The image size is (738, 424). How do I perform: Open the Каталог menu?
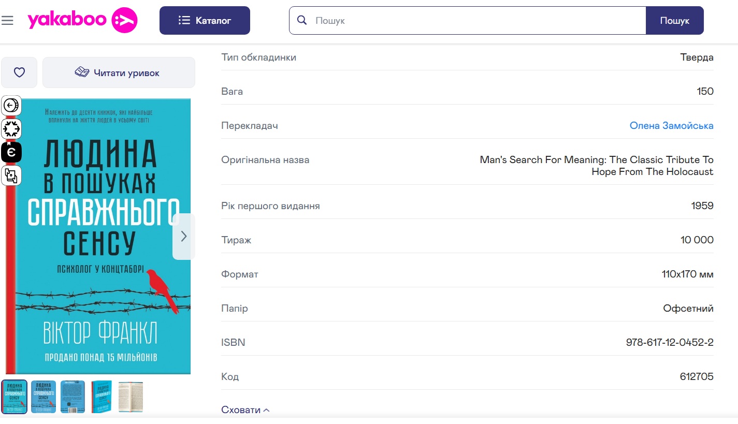tap(205, 20)
